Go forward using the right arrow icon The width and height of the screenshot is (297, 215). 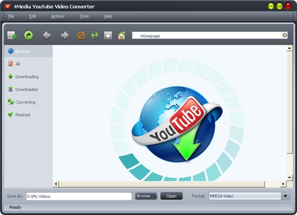coord(65,35)
